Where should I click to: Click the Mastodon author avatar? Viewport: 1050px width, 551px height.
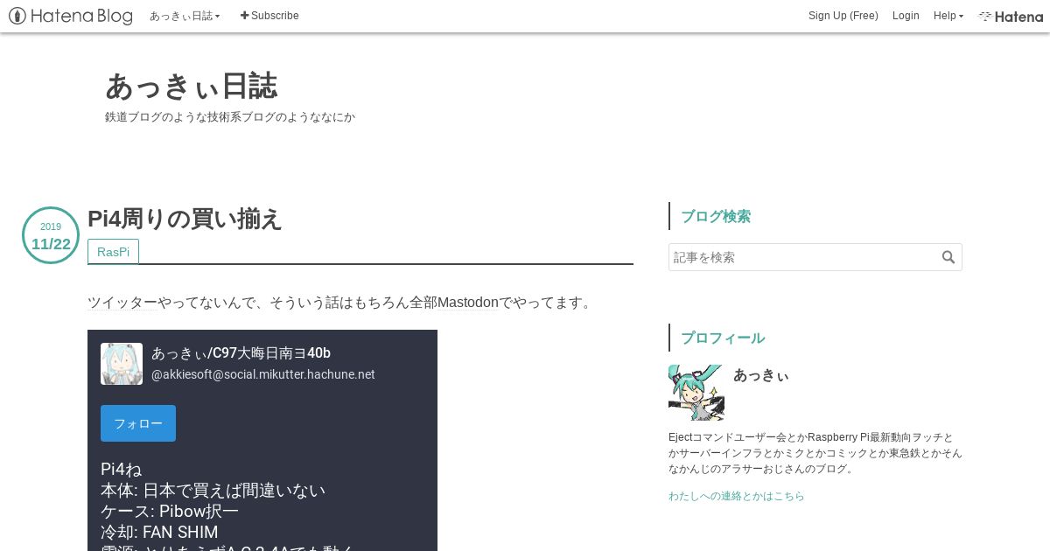(x=122, y=364)
